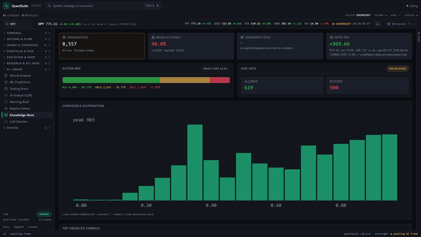Open the Neural Analysis screen
The height and width of the screenshot is (237, 421).
27,75
